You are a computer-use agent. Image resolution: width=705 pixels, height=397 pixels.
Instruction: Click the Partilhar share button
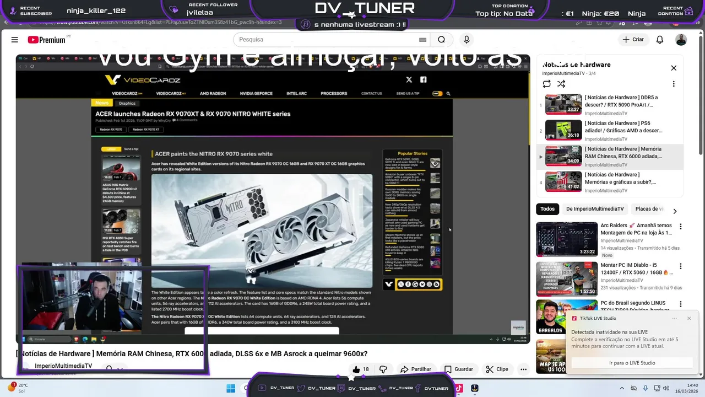pyautogui.click(x=416, y=369)
